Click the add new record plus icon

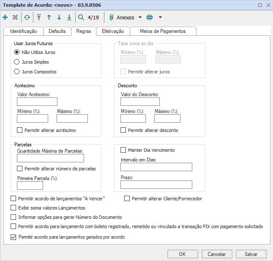pos(5,18)
